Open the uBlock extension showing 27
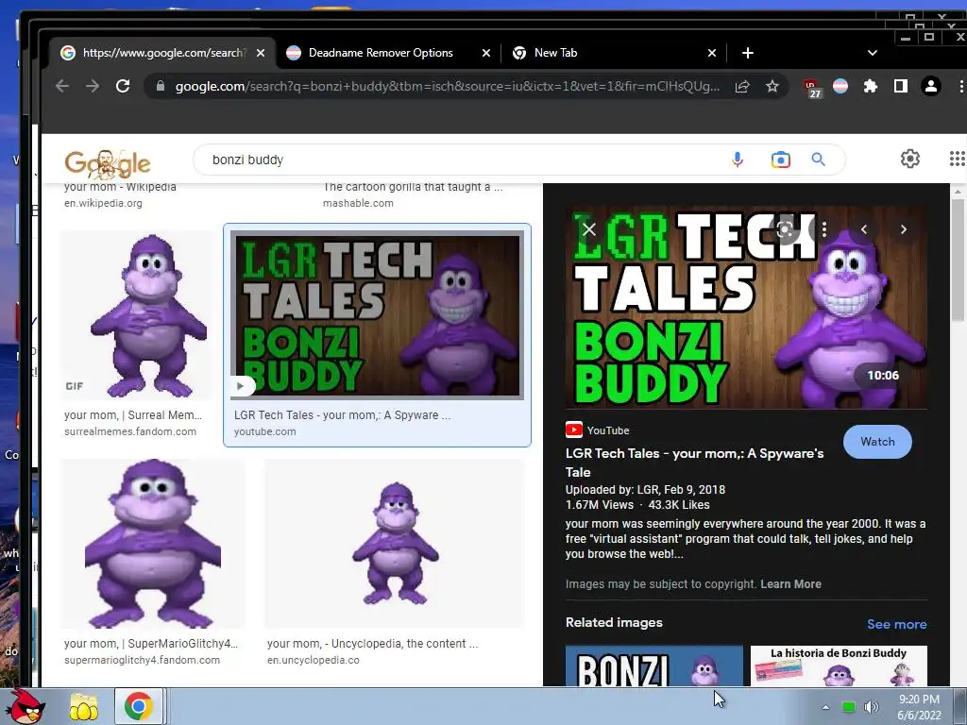This screenshot has height=725, width=967. (x=812, y=88)
